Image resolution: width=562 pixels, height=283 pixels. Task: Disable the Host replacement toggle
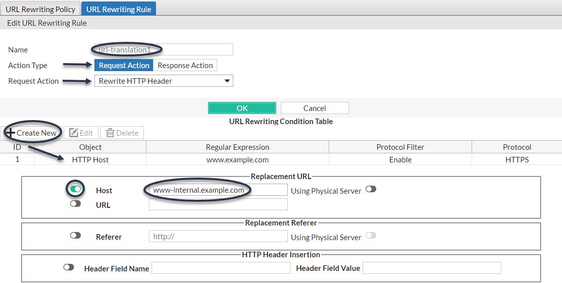coord(76,189)
